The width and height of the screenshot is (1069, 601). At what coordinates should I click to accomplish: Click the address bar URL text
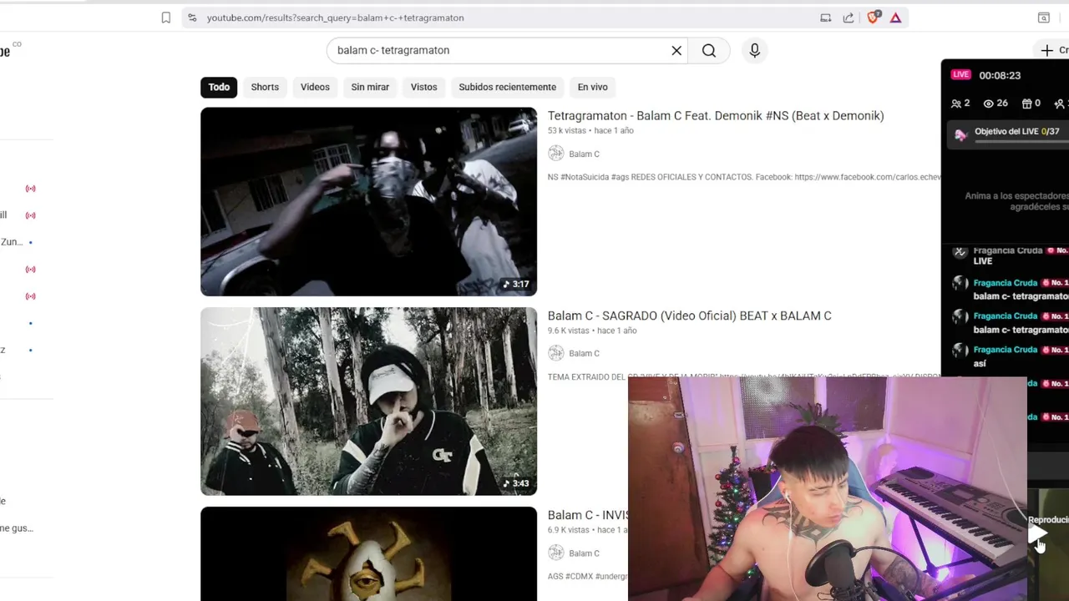335,18
